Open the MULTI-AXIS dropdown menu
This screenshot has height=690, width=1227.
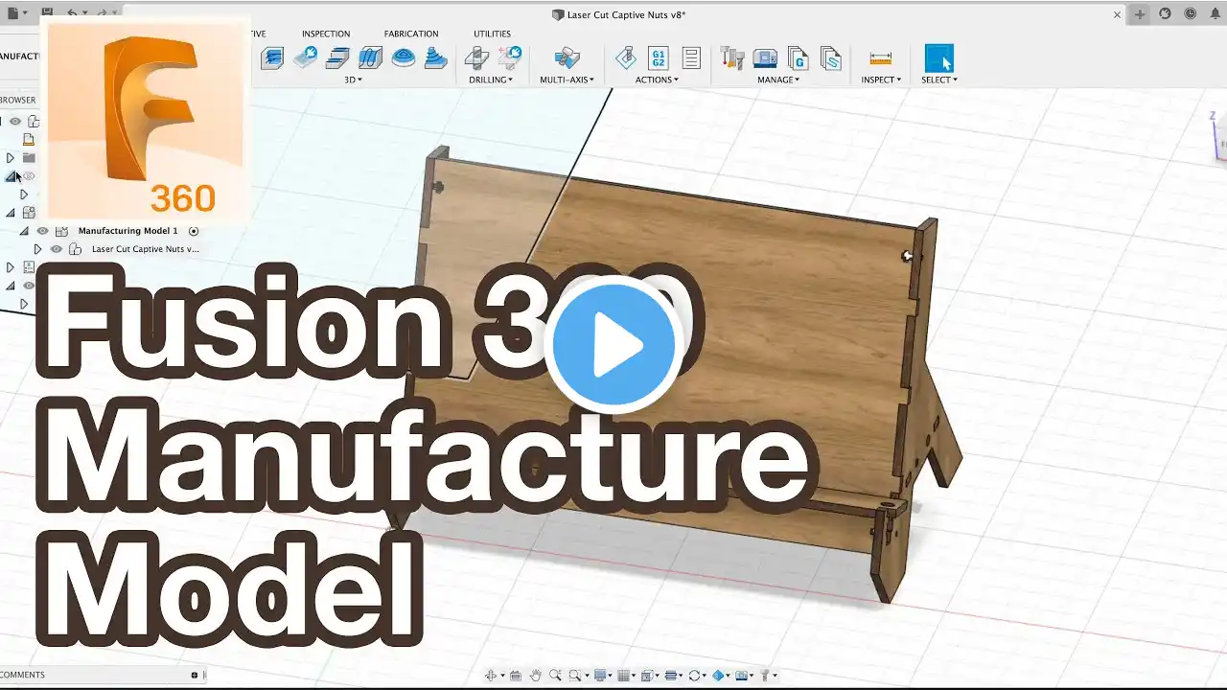click(567, 80)
